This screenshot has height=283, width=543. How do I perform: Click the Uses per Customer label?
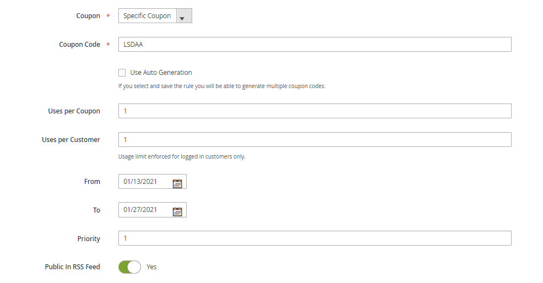[x=70, y=140]
